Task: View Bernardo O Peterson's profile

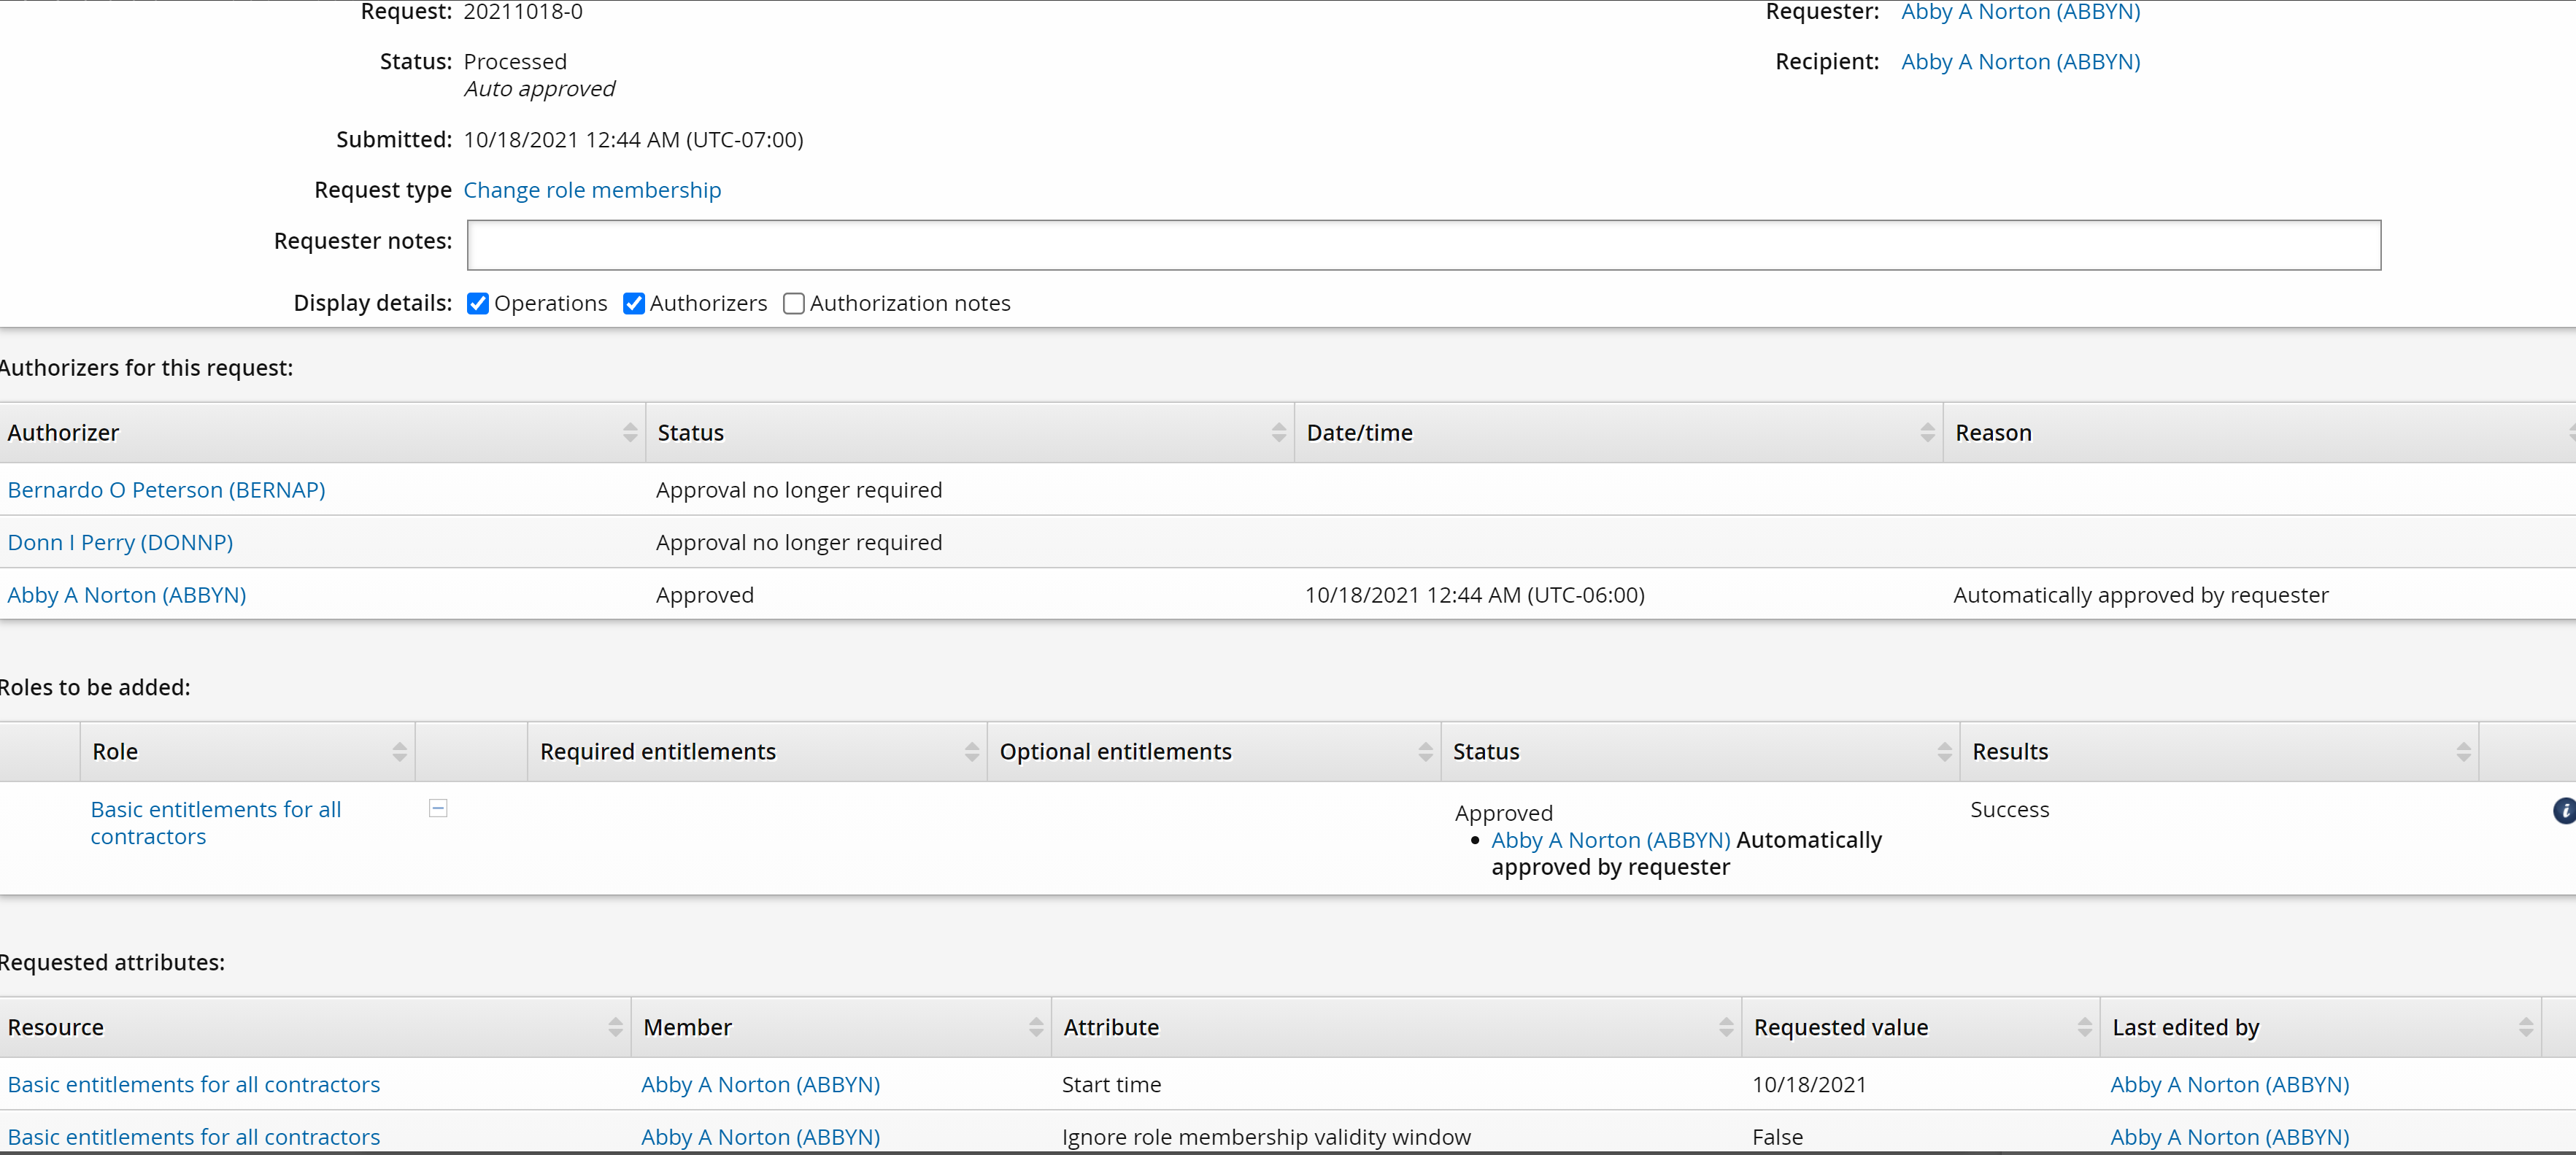Action: coord(166,489)
